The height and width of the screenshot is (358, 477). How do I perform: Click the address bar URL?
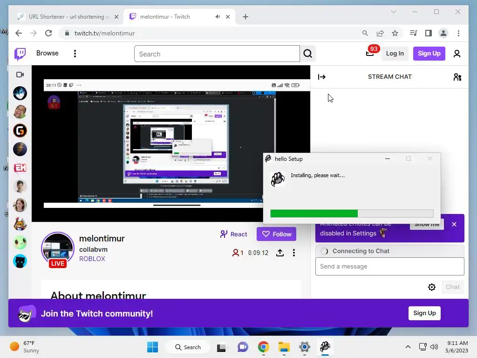pos(104,33)
